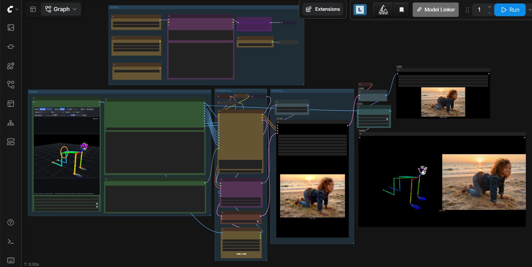Adjust the opacity slider in pose editor

coord(56,115)
